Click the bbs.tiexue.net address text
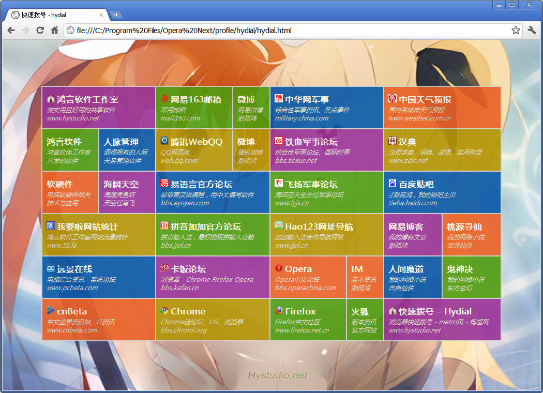The height and width of the screenshot is (393, 543). point(296,161)
